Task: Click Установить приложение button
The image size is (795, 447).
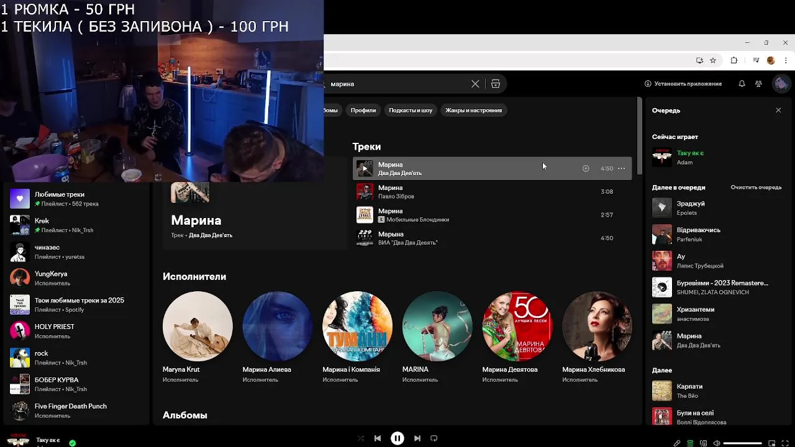Action: point(683,84)
